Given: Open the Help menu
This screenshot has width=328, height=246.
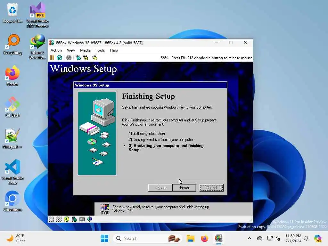Looking at the screenshot, I should coord(114,50).
